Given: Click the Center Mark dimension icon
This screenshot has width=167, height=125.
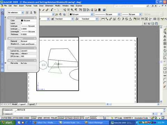Looking at the screenshot, I should [x=158, y=19].
